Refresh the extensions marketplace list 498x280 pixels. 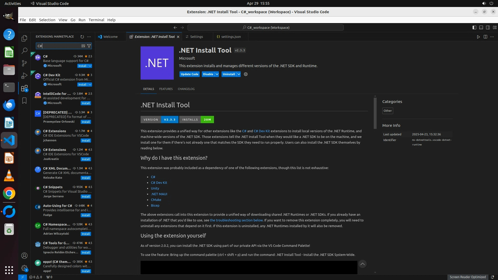click(x=82, y=37)
